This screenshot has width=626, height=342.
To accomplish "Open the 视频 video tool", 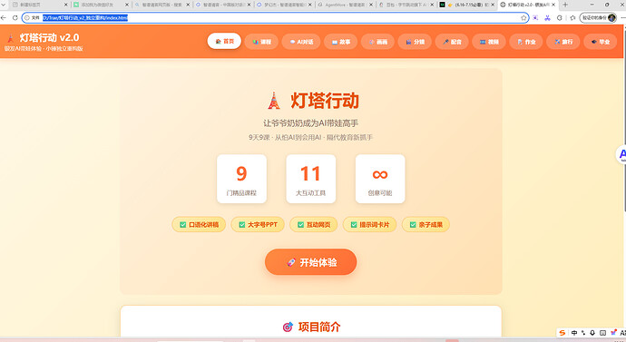I will point(489,42).
